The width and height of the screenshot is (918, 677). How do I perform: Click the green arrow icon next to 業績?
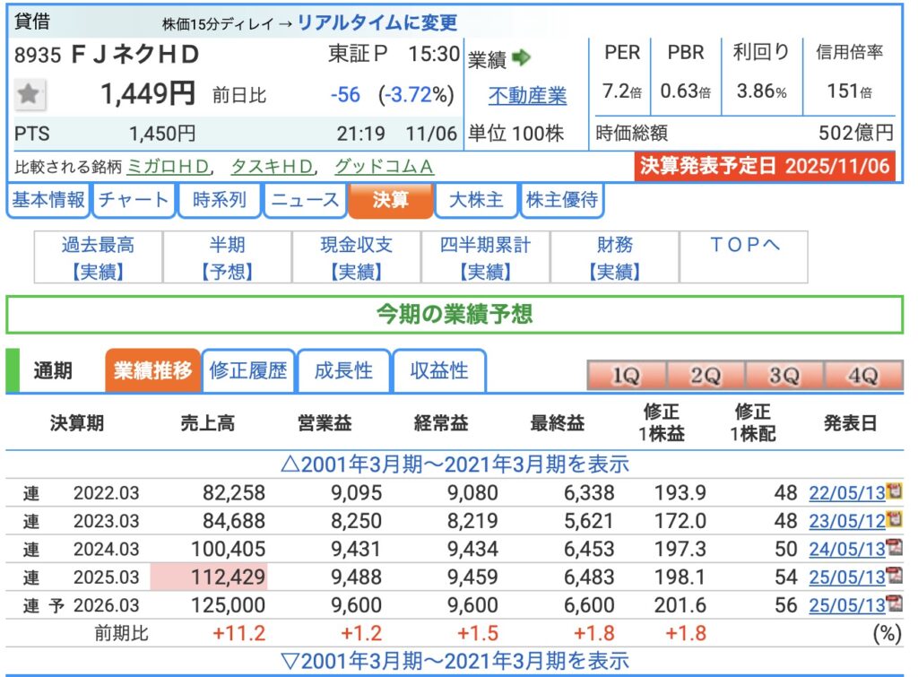522,58
